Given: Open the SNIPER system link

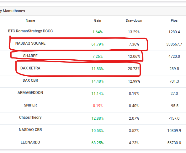Looking at the screenshot, I should [30, 105].
